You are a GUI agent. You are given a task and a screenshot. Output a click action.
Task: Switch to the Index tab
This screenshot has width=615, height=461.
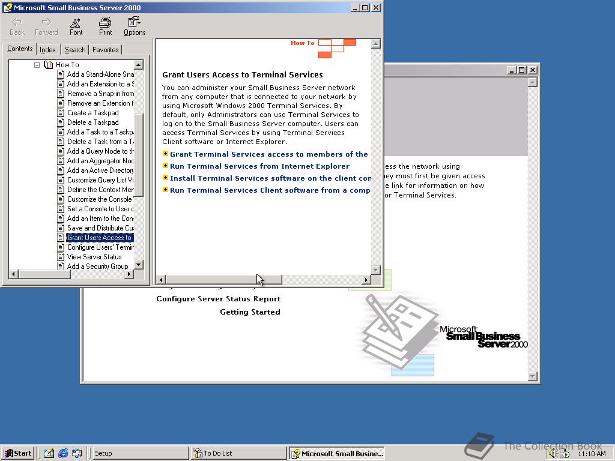pyautogui.click(x=47, y=50)
